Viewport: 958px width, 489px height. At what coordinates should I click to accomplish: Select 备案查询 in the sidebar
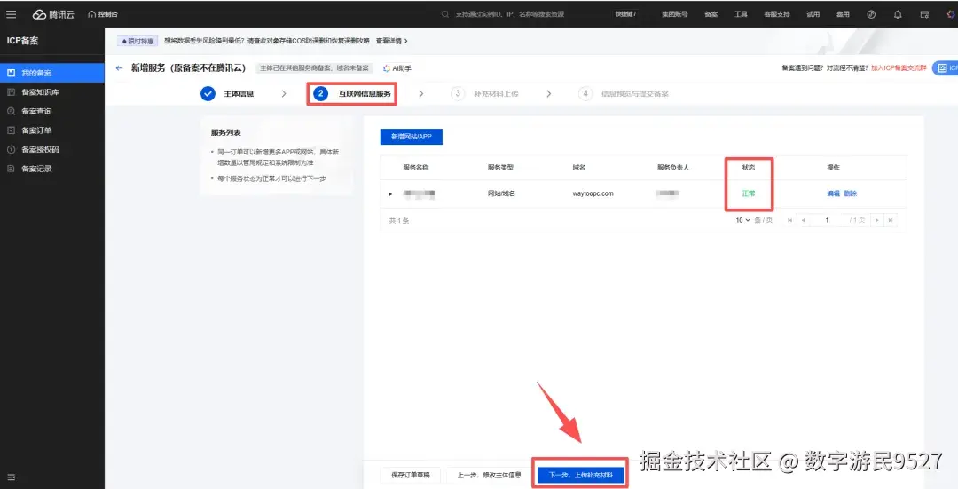pyautogui.click(x=52, y=111)
